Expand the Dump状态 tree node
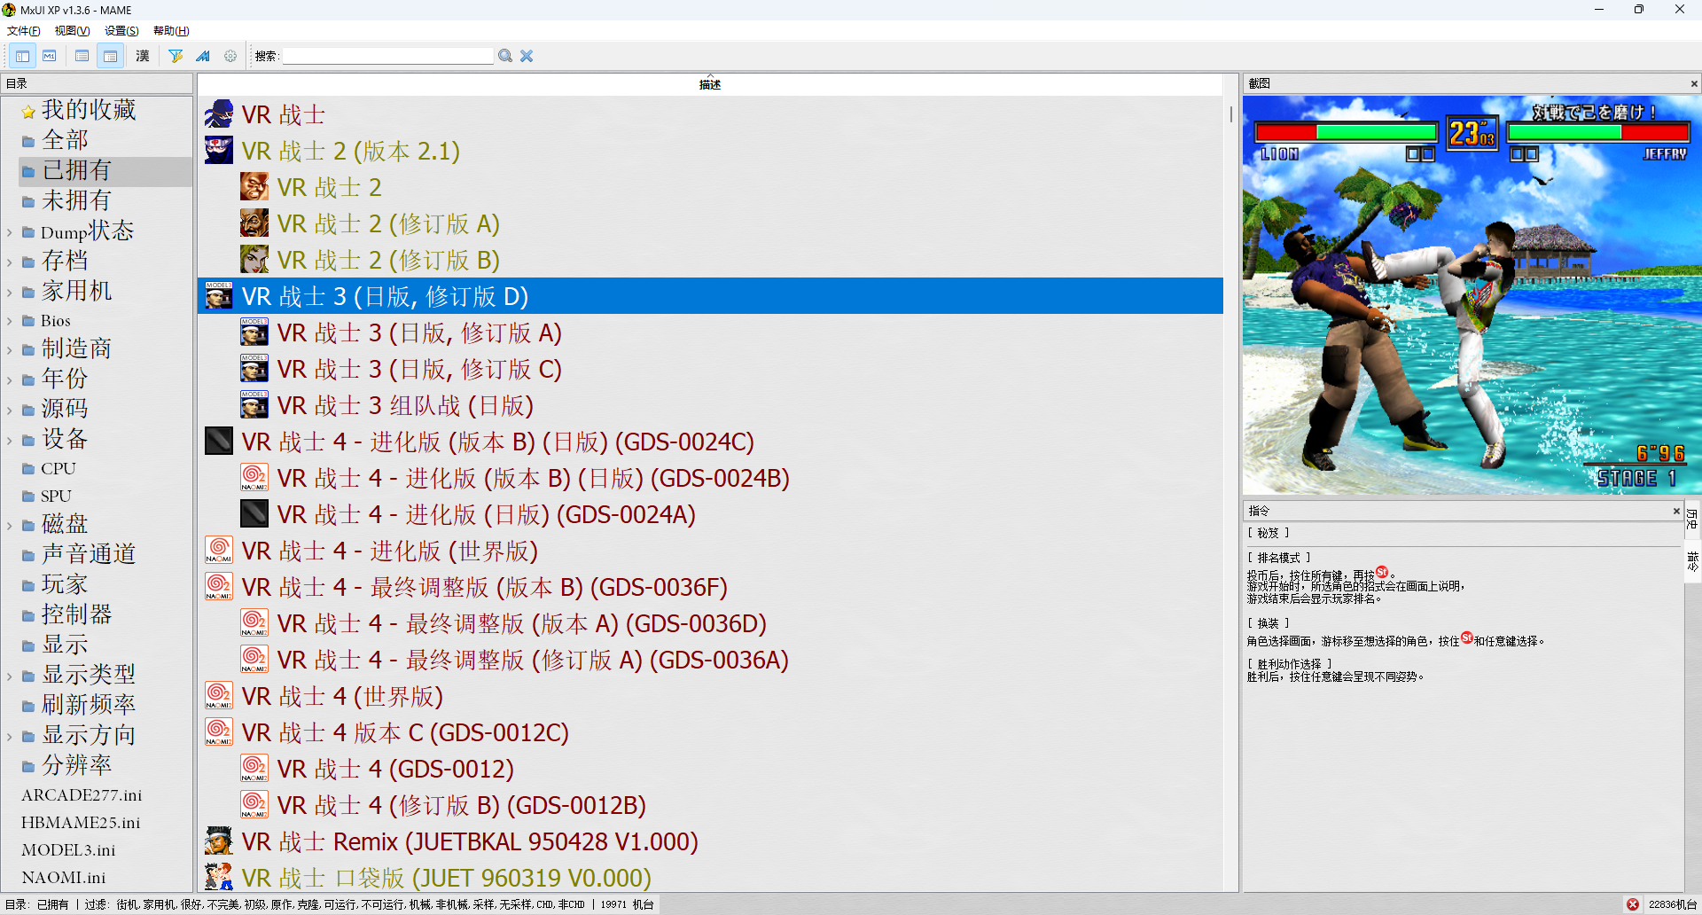The width and height of the screenshot is (1702, 915). [x=9, y=232]
